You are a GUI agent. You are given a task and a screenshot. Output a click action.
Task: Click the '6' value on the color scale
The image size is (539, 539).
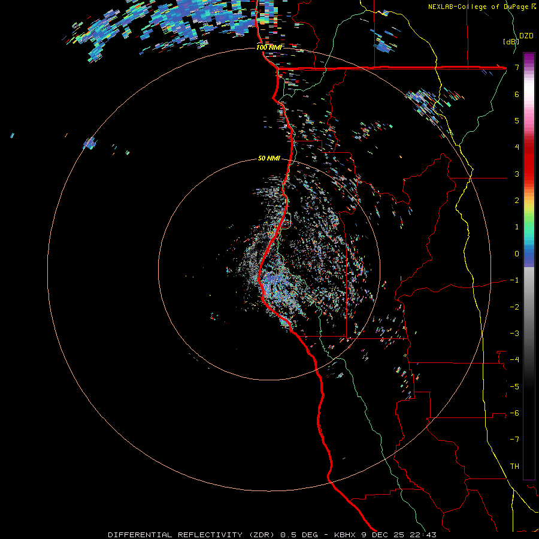tap(517, 94)
